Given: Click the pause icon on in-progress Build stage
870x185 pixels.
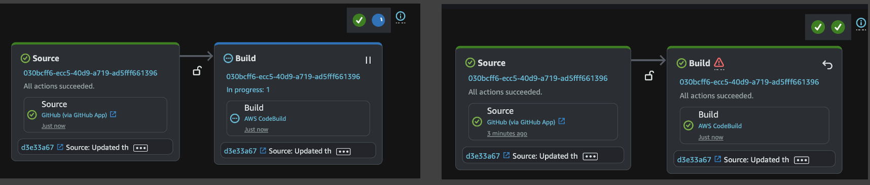Looking at the screenshot, I should [x=368, y=60].
